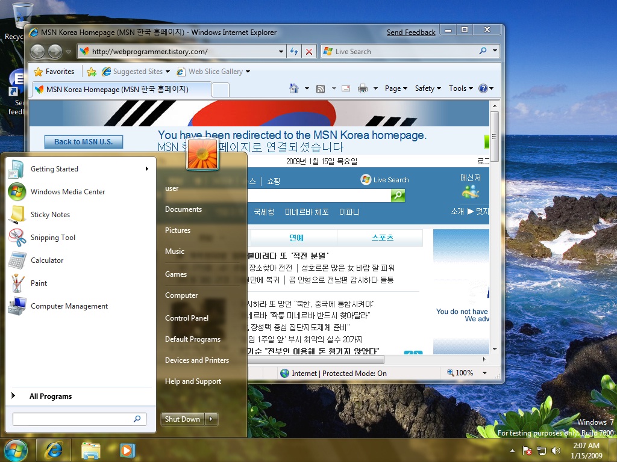Image resolution: width=617 pixels, height=462 pixels.
Task: Launch the Snipping Tool
Action: 79,237
